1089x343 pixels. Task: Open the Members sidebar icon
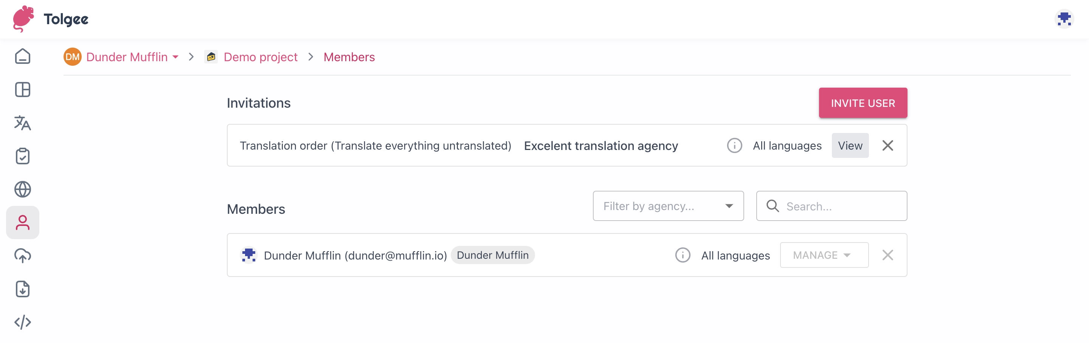pos(22,222)
